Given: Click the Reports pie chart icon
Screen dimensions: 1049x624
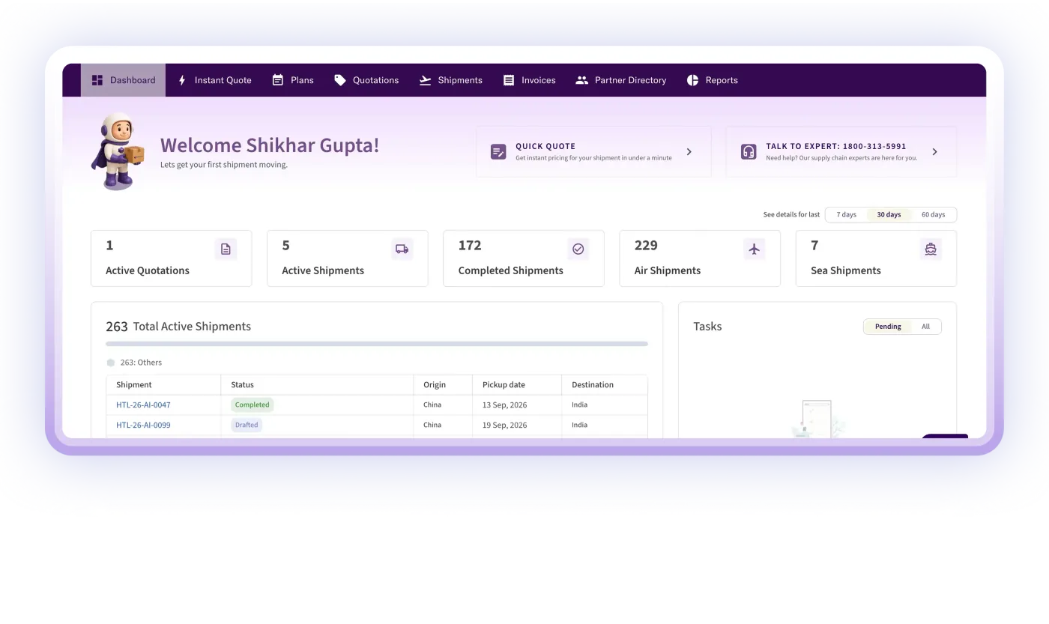Looking at the screenshot, I should point(693,80).
